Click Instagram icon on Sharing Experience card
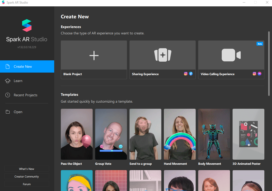The width and height of the screenshot is (272, 191). (x=185, y=74)
